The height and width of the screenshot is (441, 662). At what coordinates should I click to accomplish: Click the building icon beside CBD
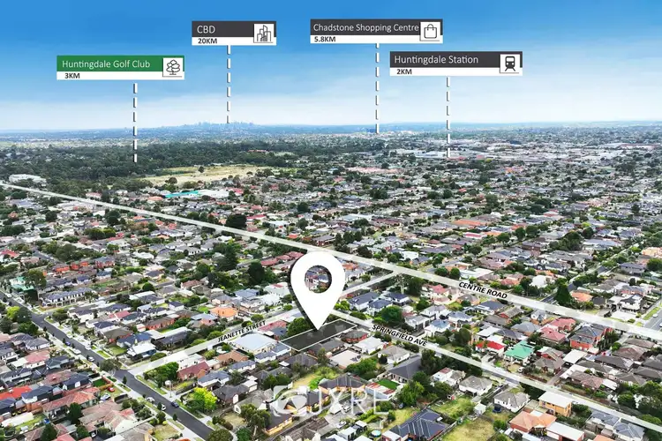coord(263,32)
